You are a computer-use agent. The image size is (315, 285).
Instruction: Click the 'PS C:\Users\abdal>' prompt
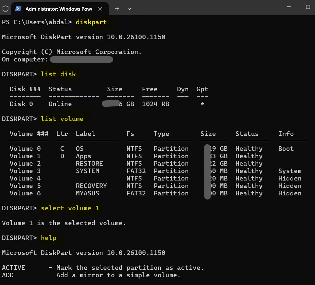[37, 22]
